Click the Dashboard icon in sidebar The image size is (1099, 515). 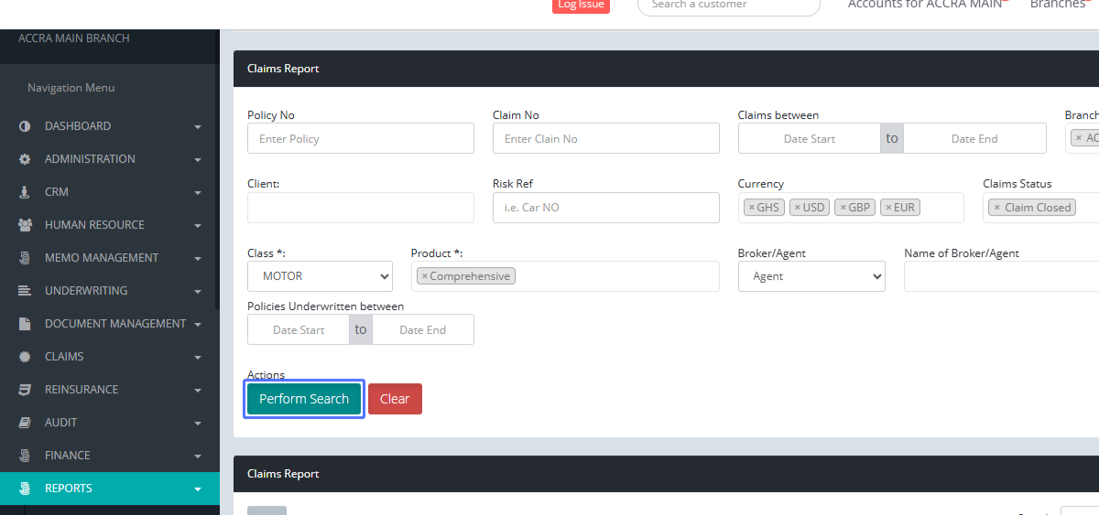[x=25, y=126]
